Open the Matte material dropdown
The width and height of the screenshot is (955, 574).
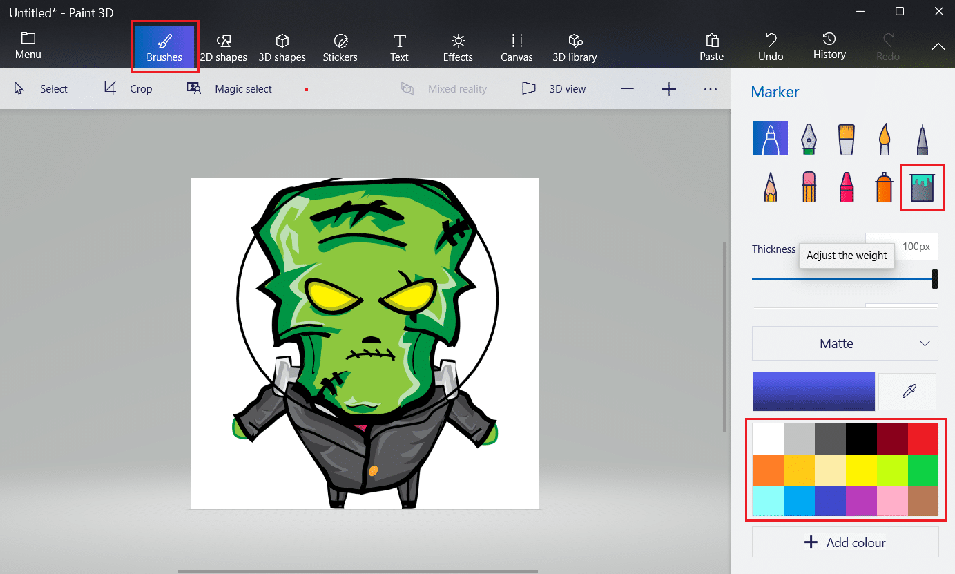[x=845, y=343]
